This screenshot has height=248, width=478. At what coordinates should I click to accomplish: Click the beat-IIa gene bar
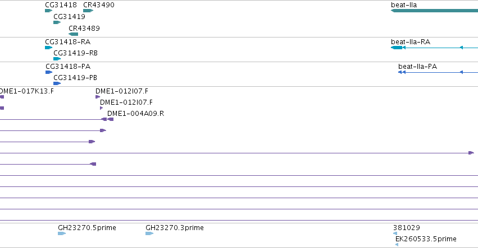coord(434,11)
